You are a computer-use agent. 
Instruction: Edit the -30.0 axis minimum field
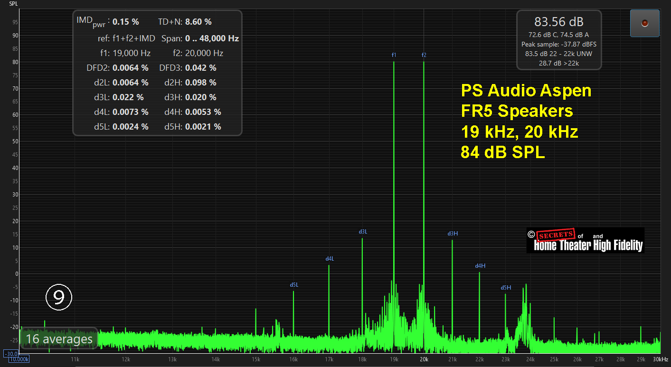point(11,354)
